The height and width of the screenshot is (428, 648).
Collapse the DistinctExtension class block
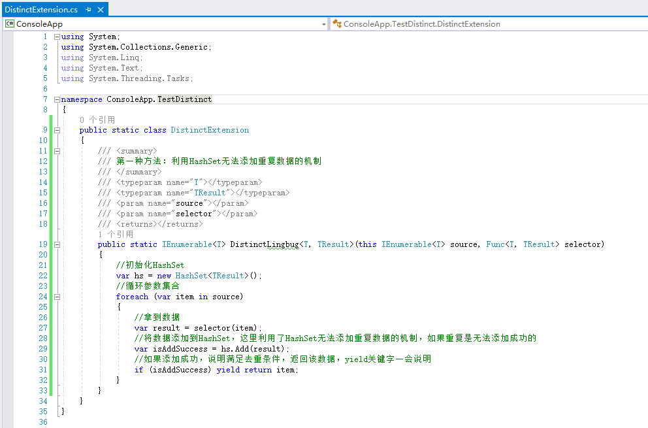[57, 130]
